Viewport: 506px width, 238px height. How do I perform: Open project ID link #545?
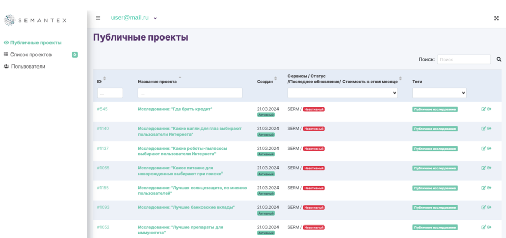(x=103, y=109)
